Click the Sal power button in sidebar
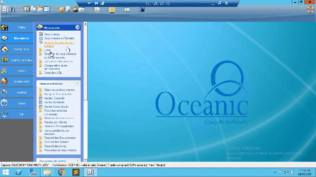 coord(17,114)
